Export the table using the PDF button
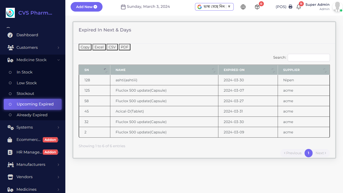343x193 pixels. pos(124,47)
